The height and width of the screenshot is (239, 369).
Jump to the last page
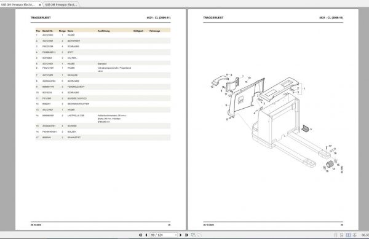point(186,235)
